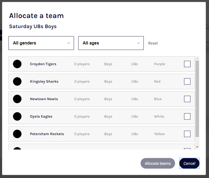
Task: Click the Oyala Eagles team avatar circle
Action: click(x=17, y=117)
